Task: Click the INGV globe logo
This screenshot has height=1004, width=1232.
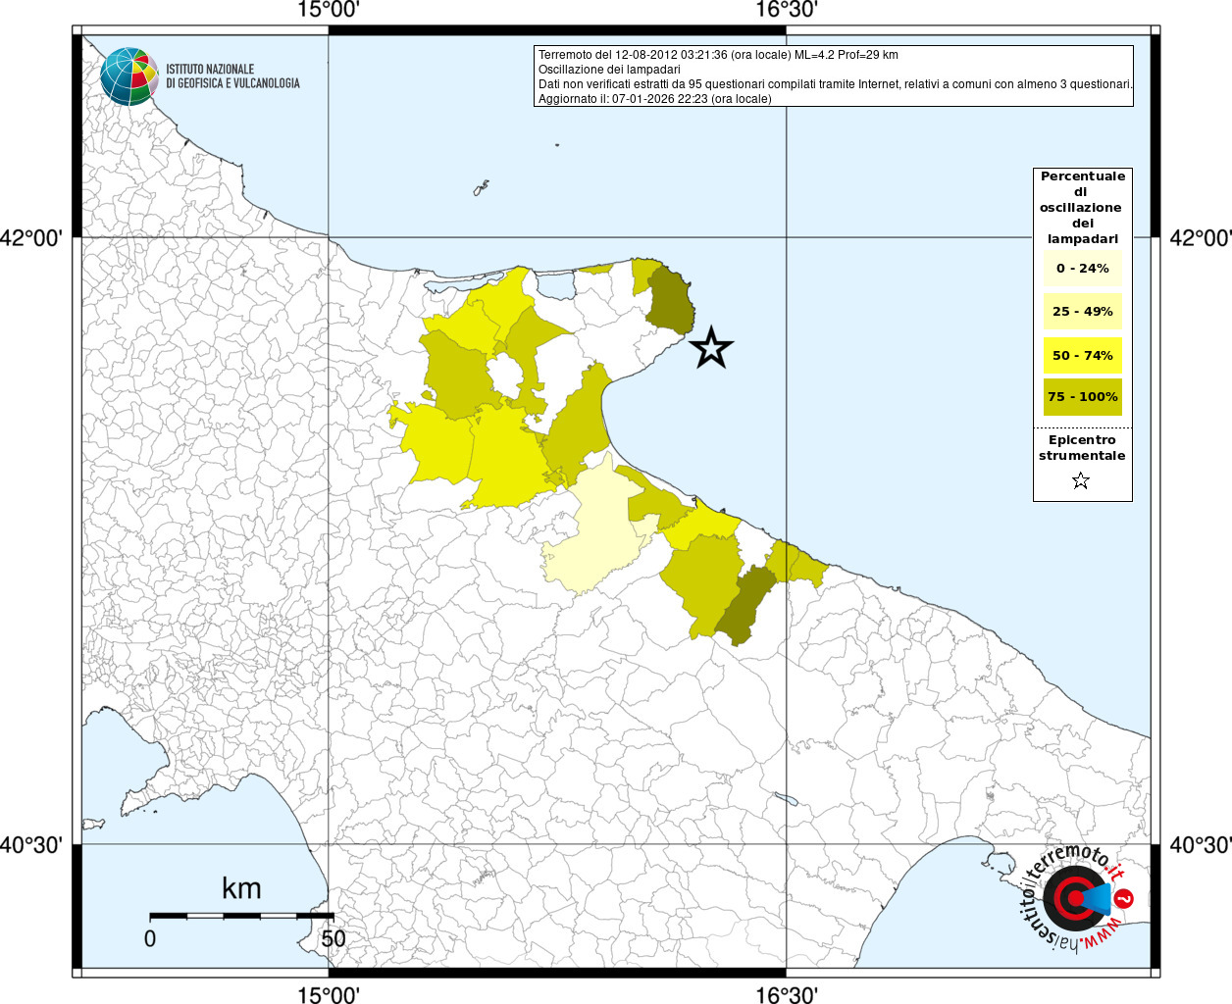Action: pyautogui.click(x=128, y=76)
